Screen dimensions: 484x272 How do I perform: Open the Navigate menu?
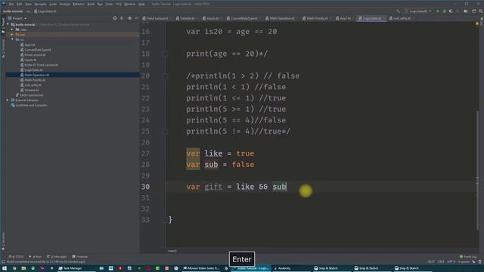tap(40, 4)
